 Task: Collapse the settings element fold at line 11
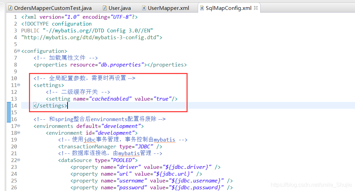(x=18, y=85)
